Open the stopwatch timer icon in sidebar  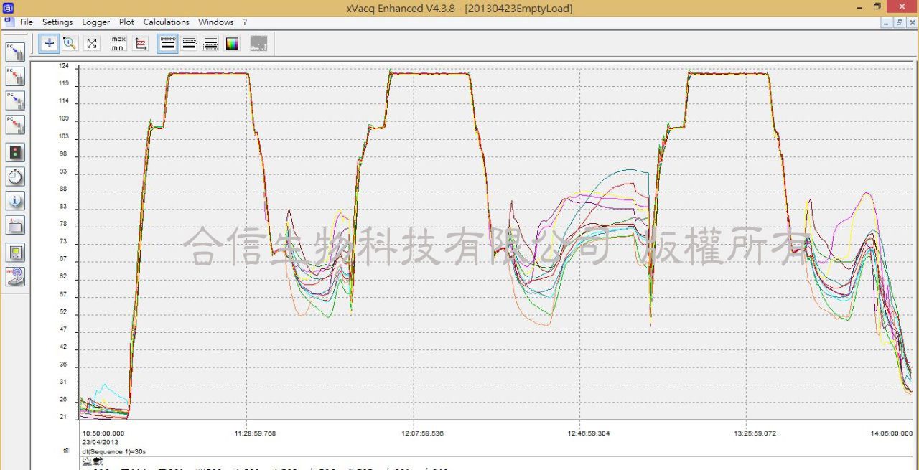coord(15,177)
